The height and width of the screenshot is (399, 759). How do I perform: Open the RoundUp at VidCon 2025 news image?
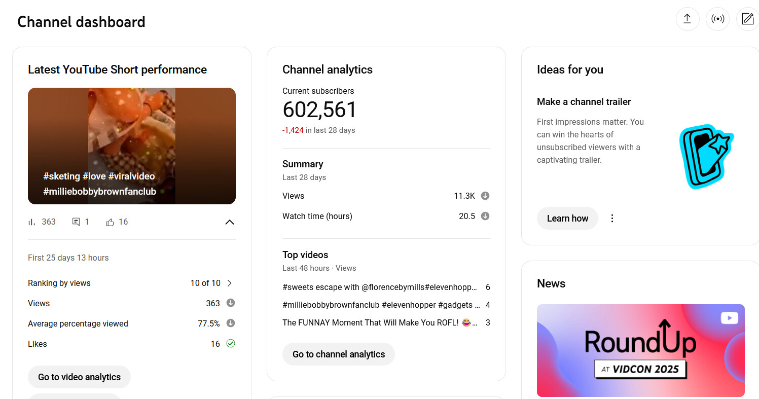(641, 350)
